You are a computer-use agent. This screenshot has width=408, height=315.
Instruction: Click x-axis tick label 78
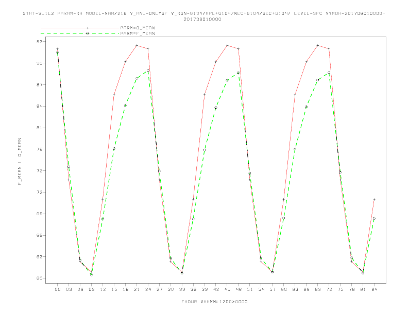pos(351,289)
